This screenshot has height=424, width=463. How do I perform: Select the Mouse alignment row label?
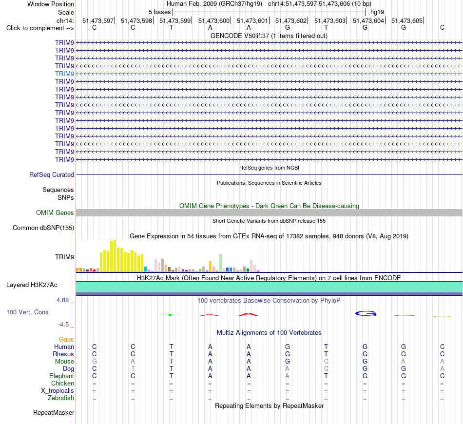click(64, 362)
